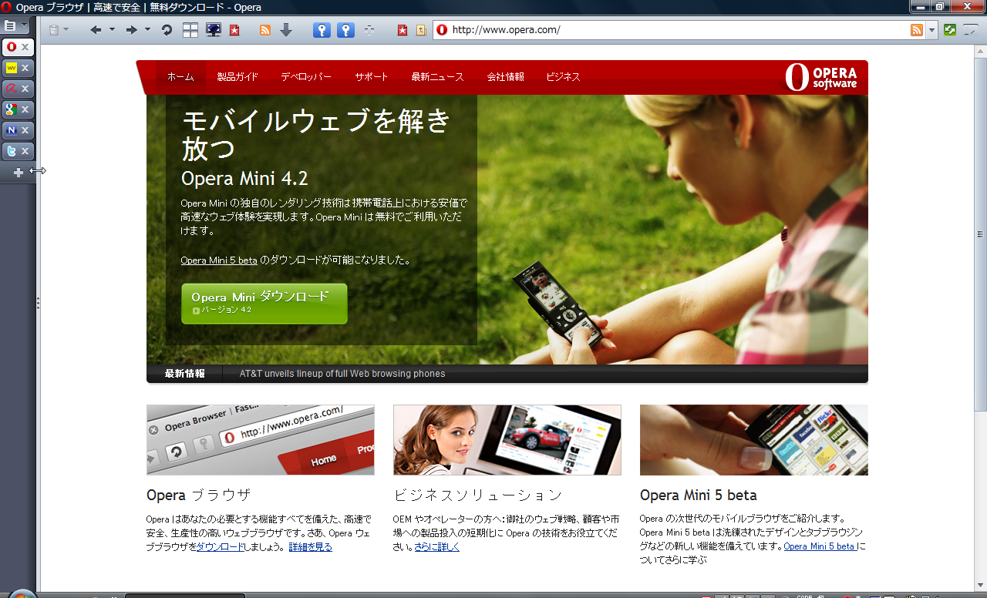Open the 会社情報 navigation item
The image size is (987, 598).
(x=506, y=77)
